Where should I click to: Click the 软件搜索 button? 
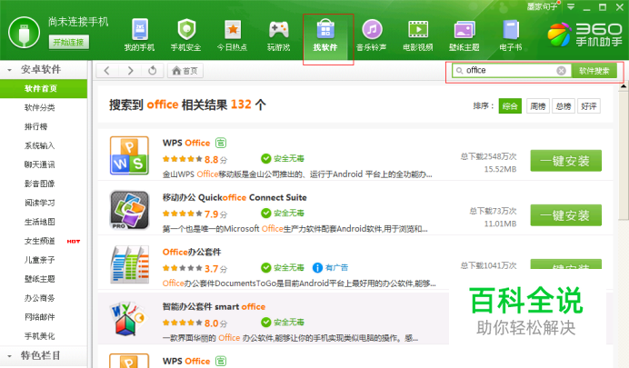coord(594,71)
